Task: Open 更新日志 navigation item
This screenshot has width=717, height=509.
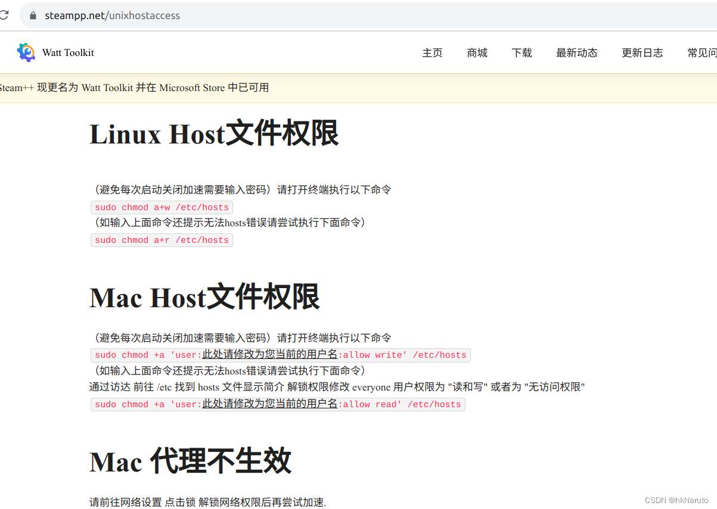Action: tap(642, 52)
